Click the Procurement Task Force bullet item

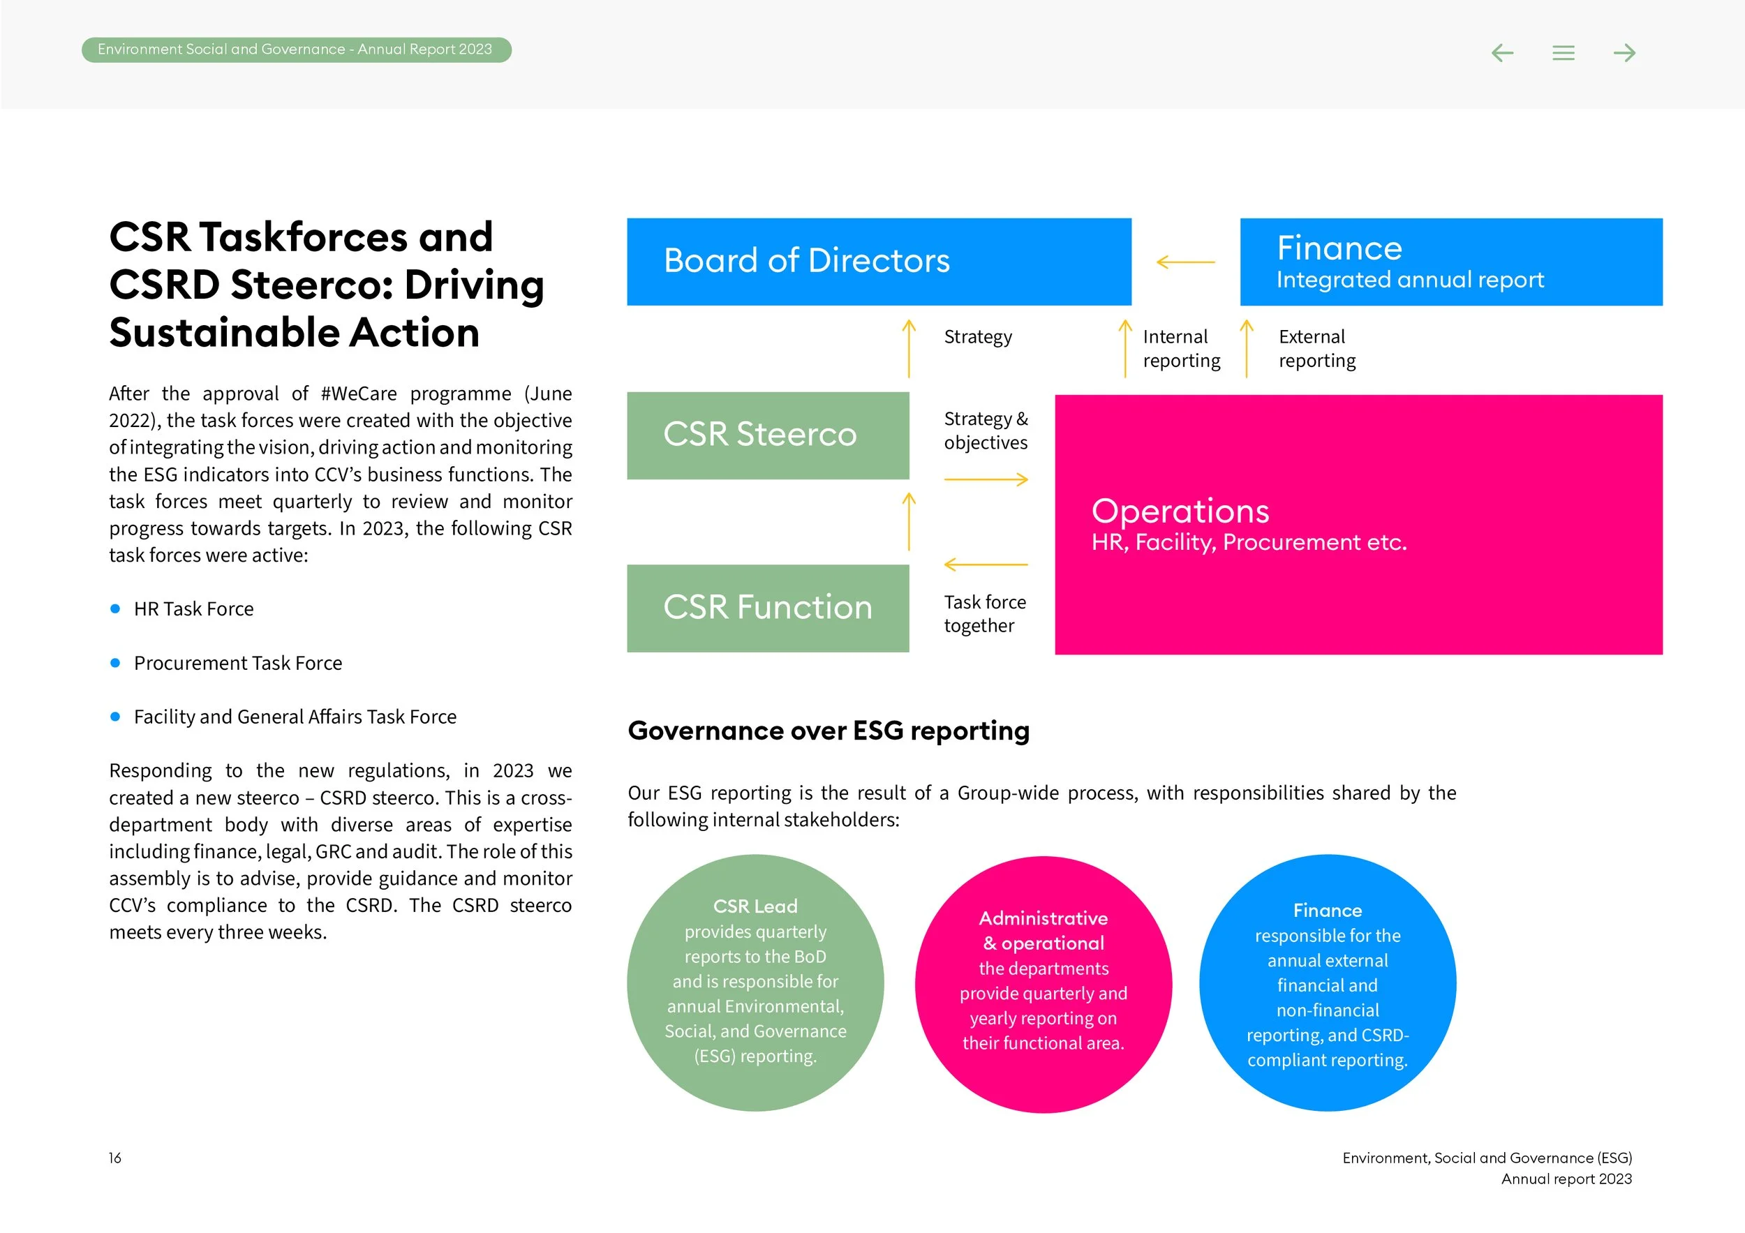pos(238,663)
